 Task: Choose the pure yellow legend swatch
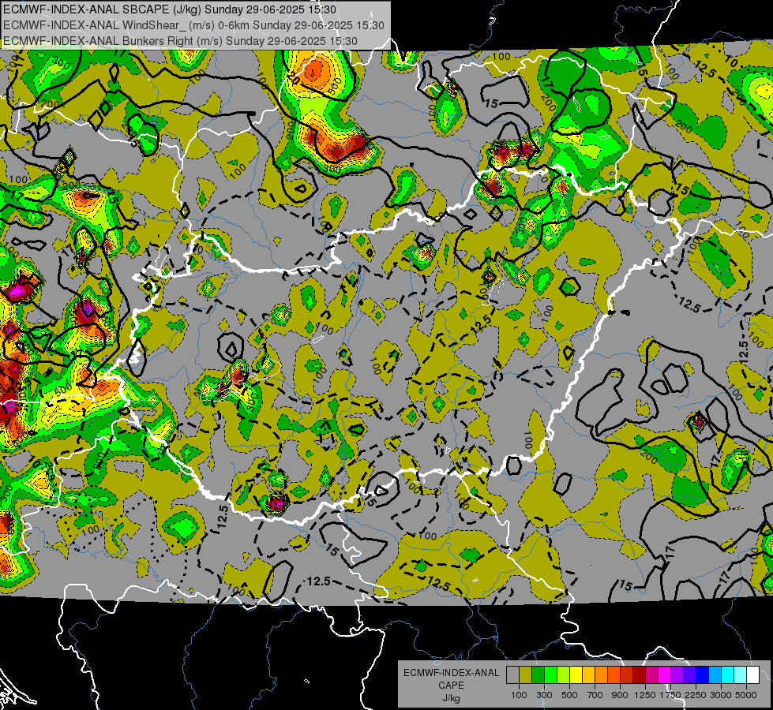576,674
